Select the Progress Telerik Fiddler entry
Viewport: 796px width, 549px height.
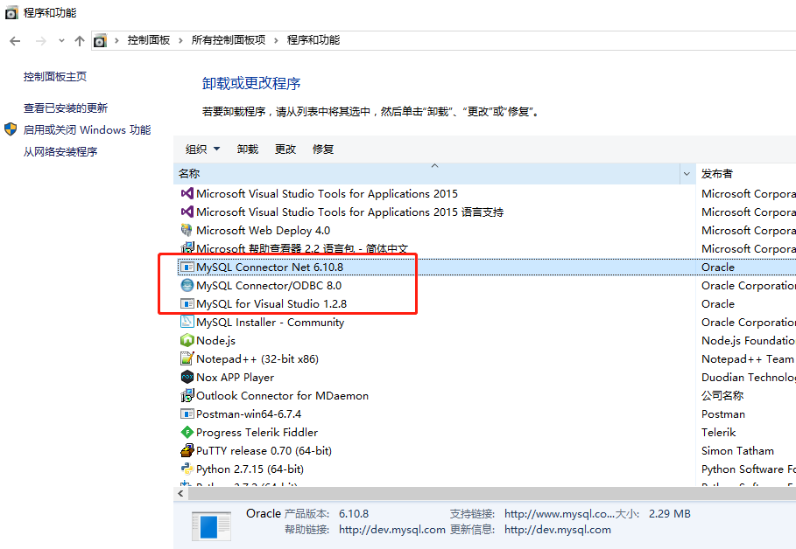pyautogui.click(x=257, y=433)
